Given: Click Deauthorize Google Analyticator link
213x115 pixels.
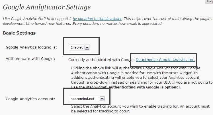Looking at the screenshot, I should (x=165, y=60).
